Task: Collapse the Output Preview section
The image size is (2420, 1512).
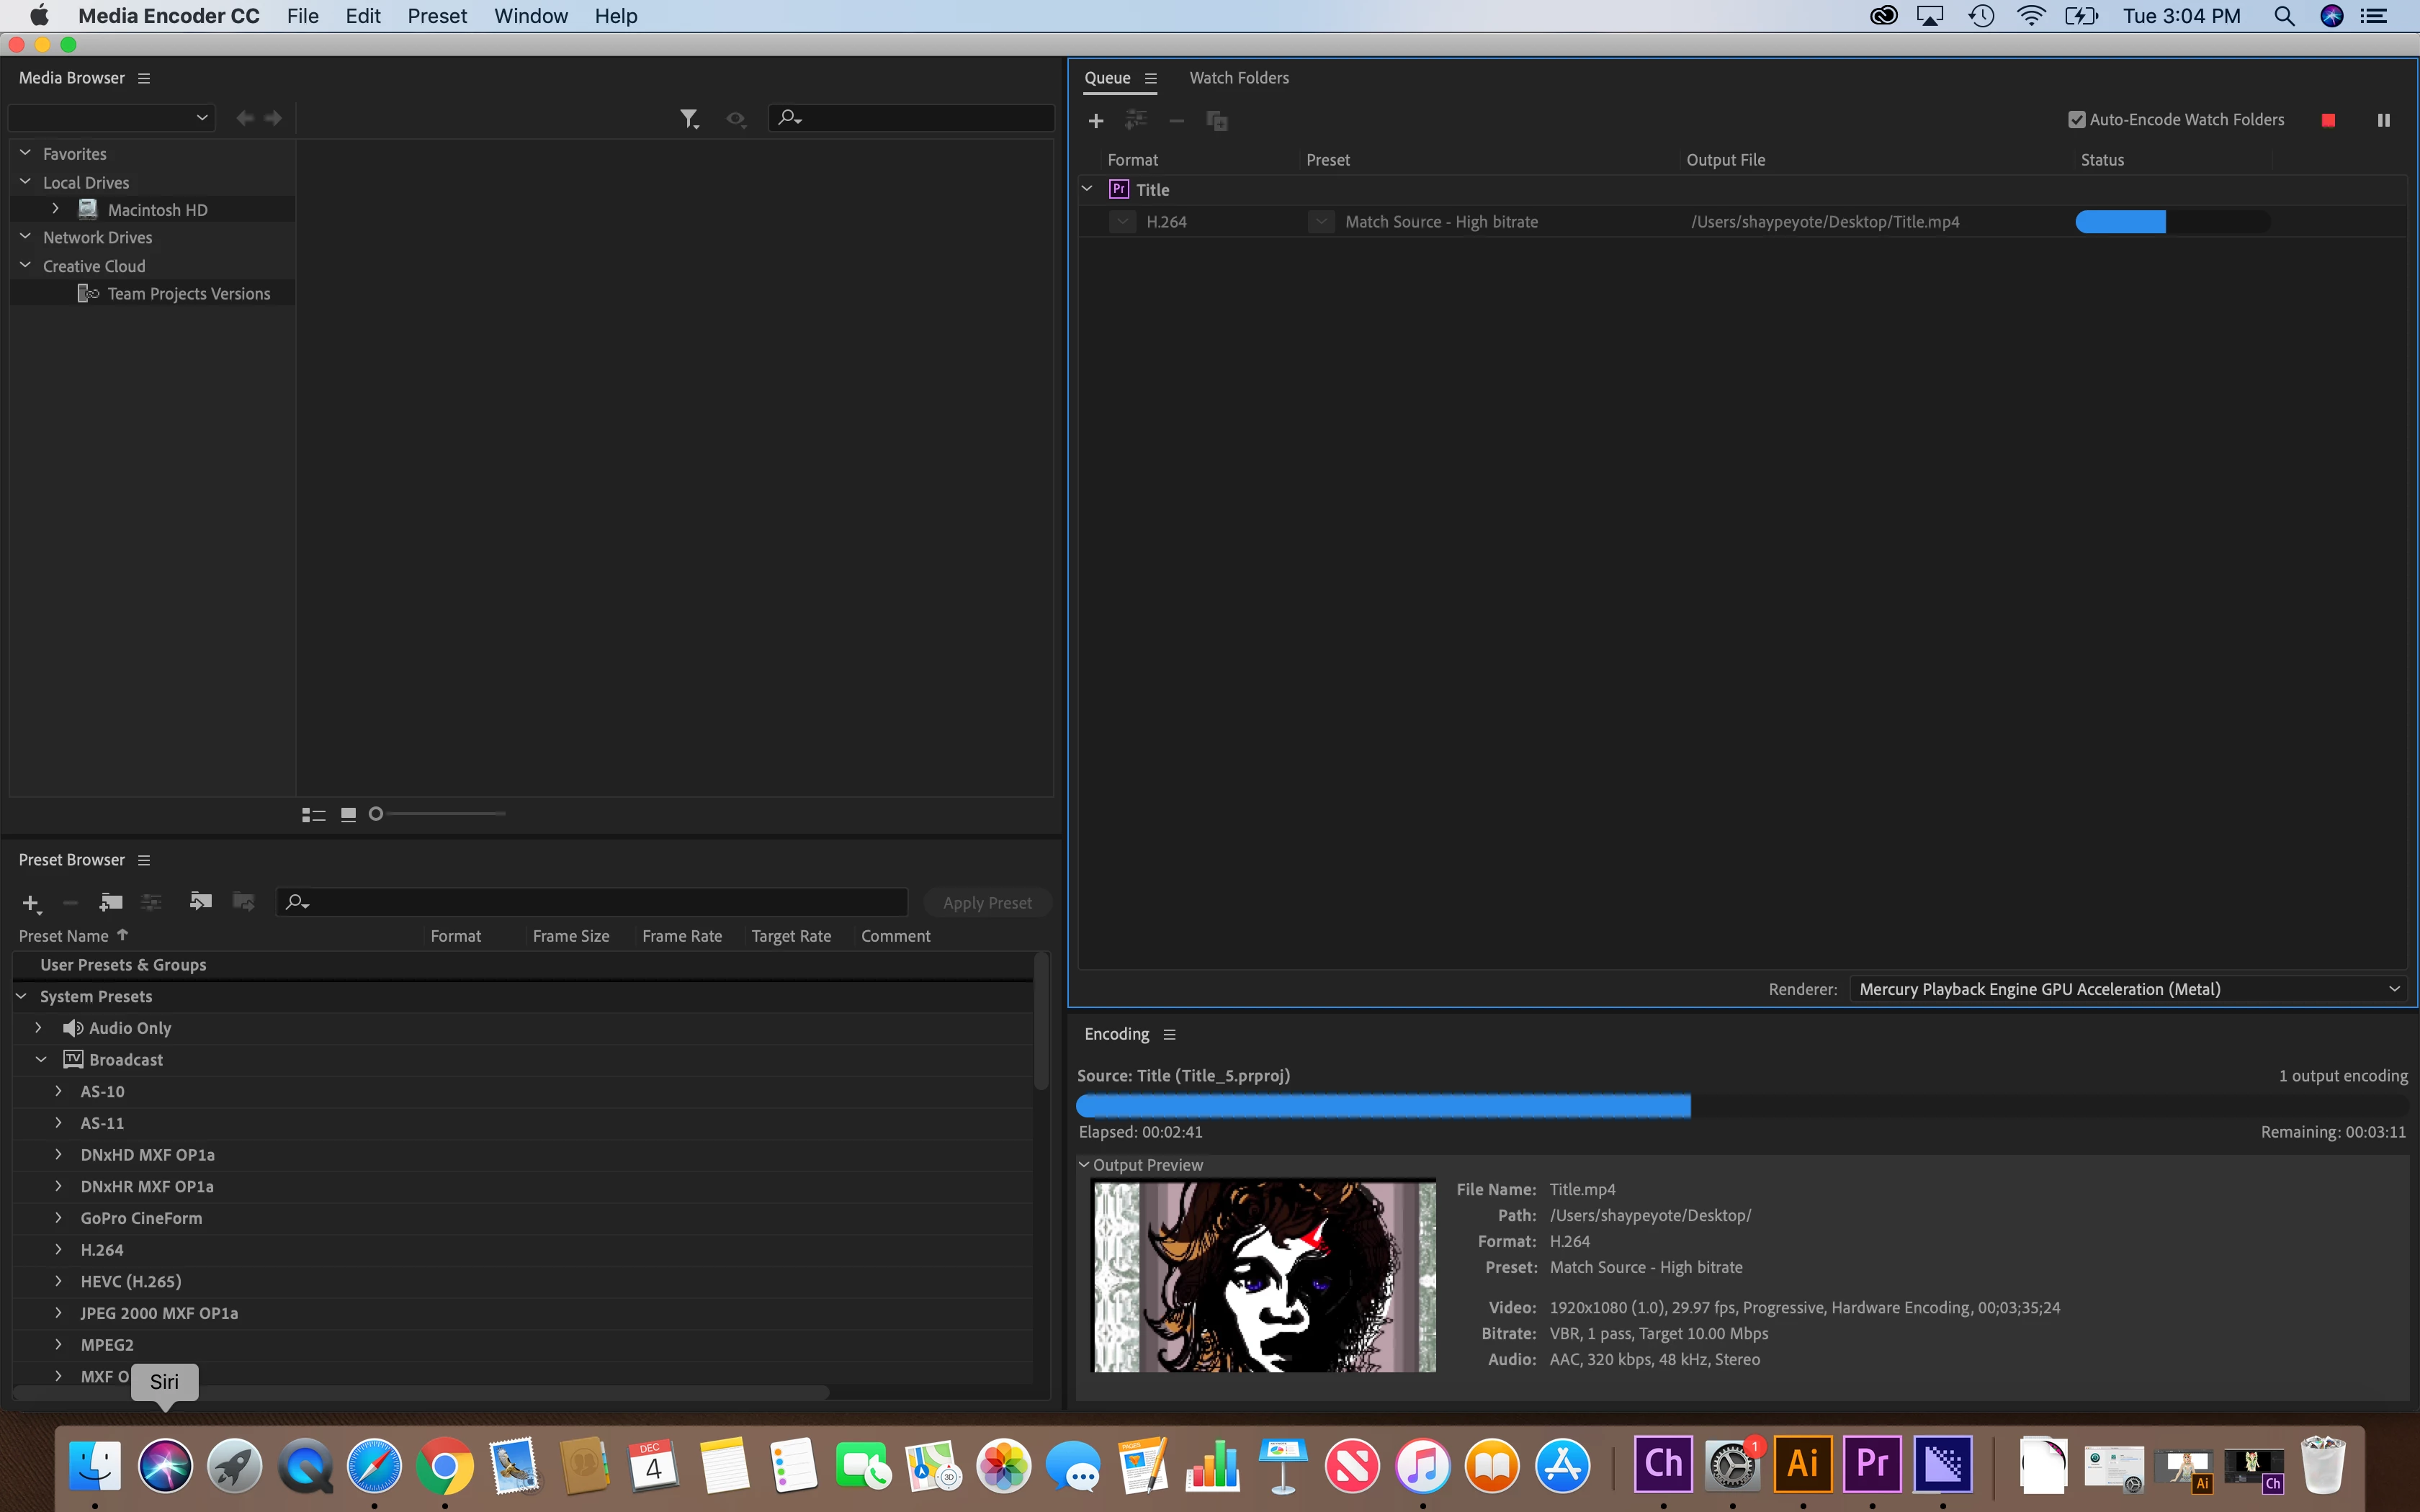Action: [1084, 1165]
